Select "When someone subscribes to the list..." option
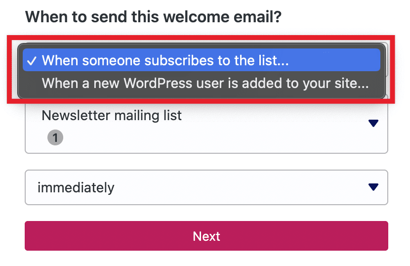 (x=165, y=60)
